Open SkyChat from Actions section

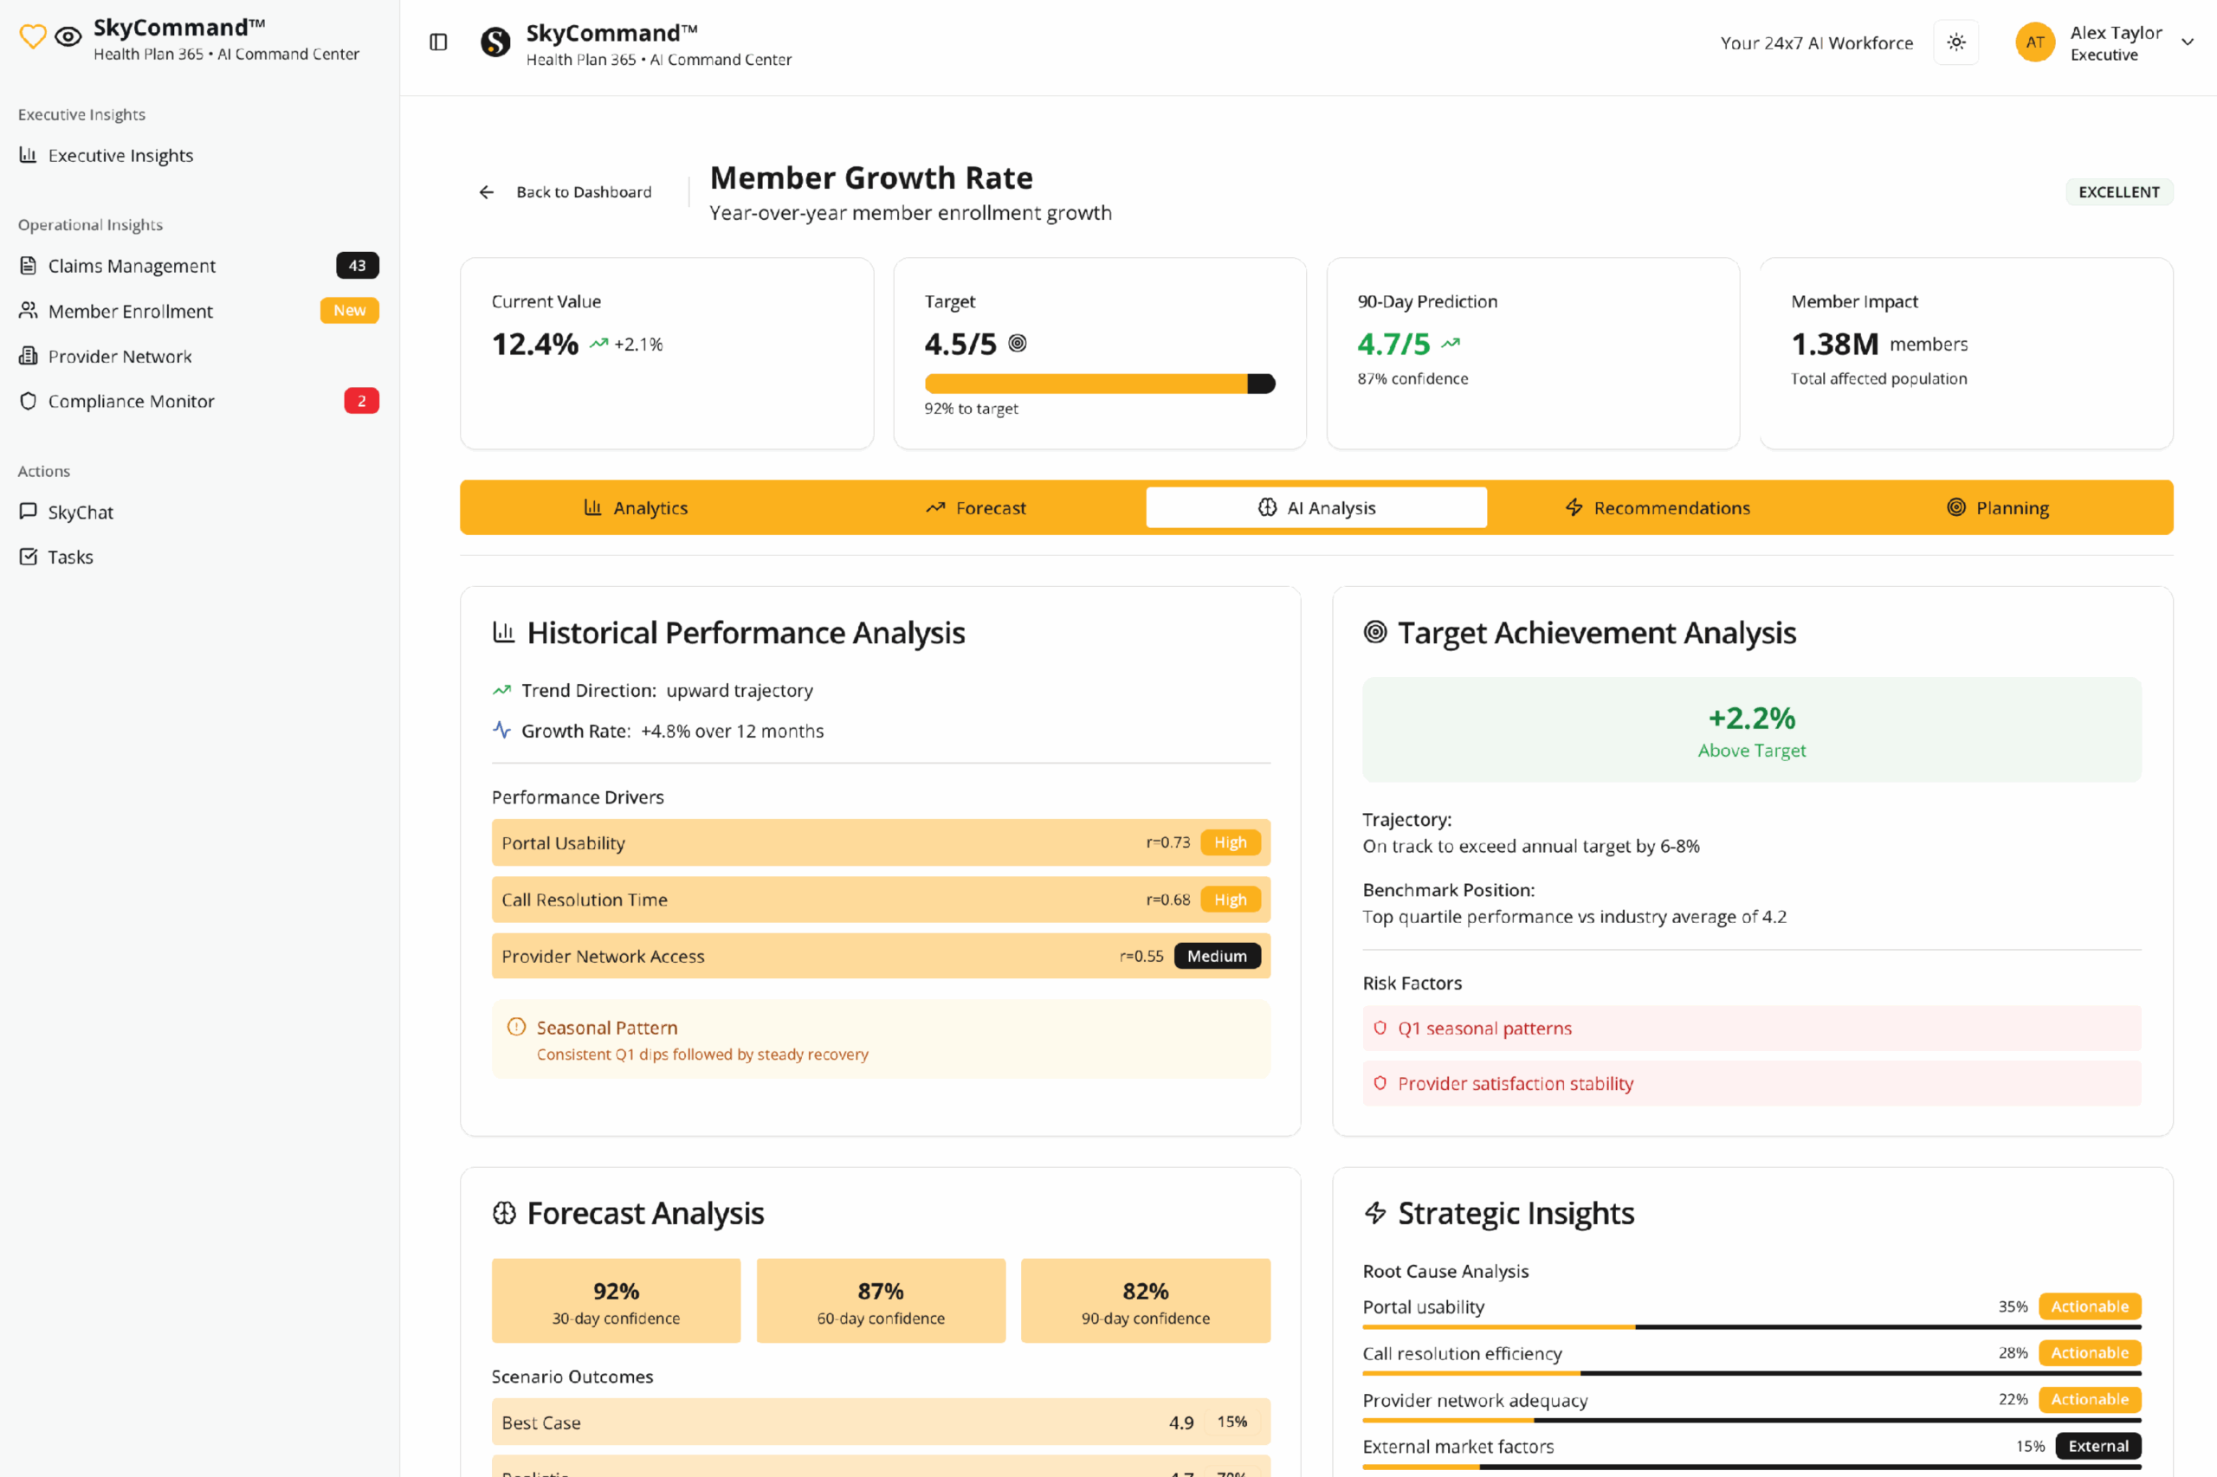click(x=80, y=513)
